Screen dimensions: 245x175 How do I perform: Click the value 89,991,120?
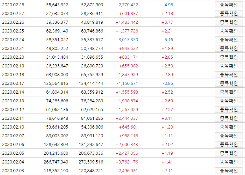point(92,136)
